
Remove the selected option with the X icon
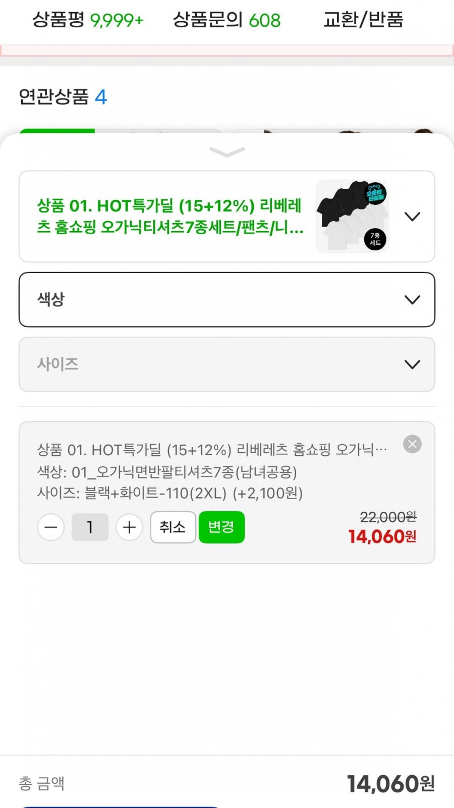(x=412, y=444)
